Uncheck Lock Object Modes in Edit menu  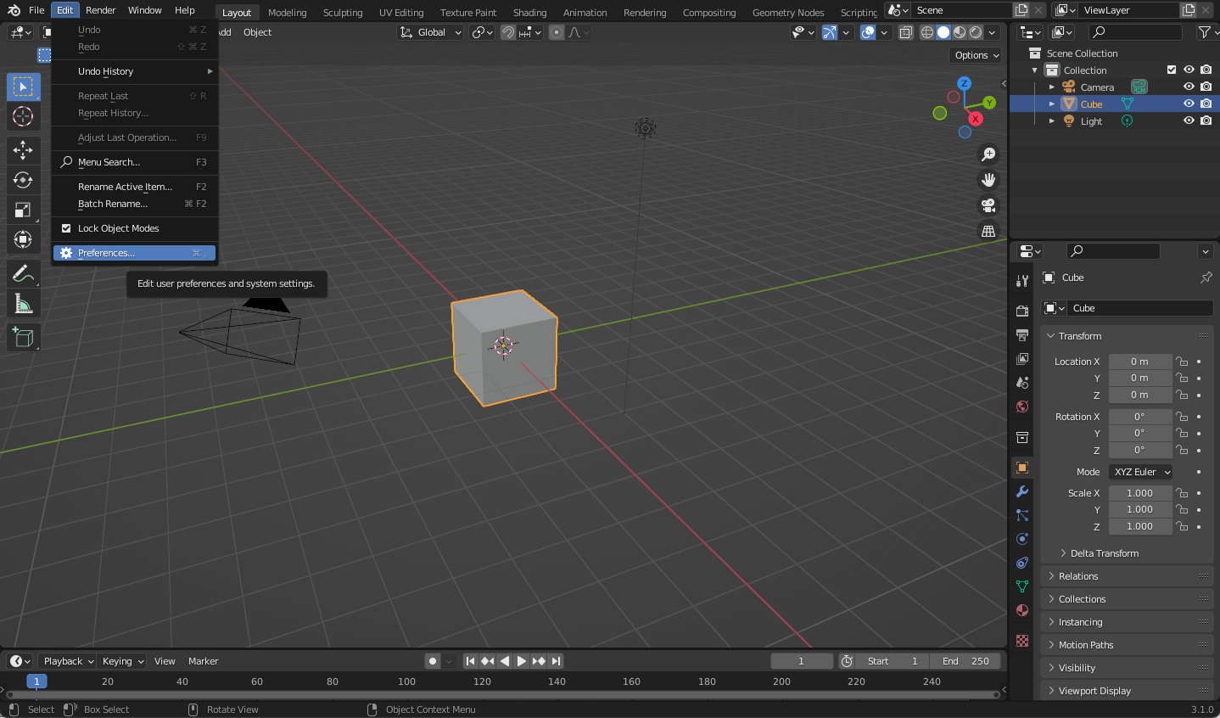point(65,227)
